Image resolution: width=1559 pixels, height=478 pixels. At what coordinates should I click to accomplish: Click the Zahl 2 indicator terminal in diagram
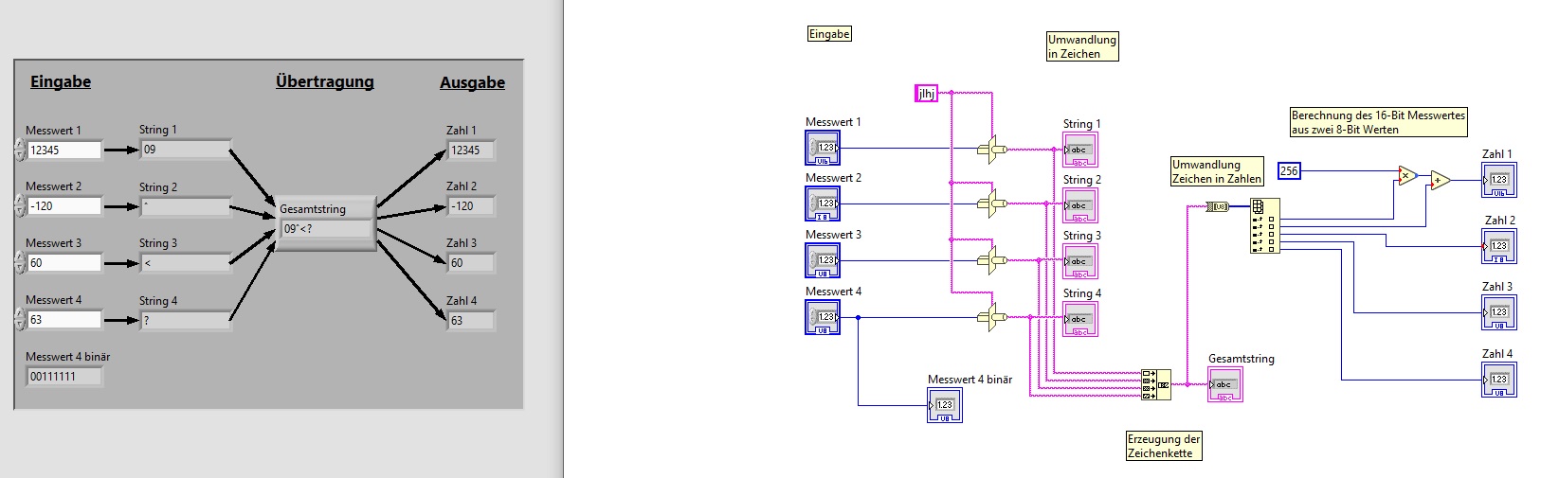tap(1499, 246)
